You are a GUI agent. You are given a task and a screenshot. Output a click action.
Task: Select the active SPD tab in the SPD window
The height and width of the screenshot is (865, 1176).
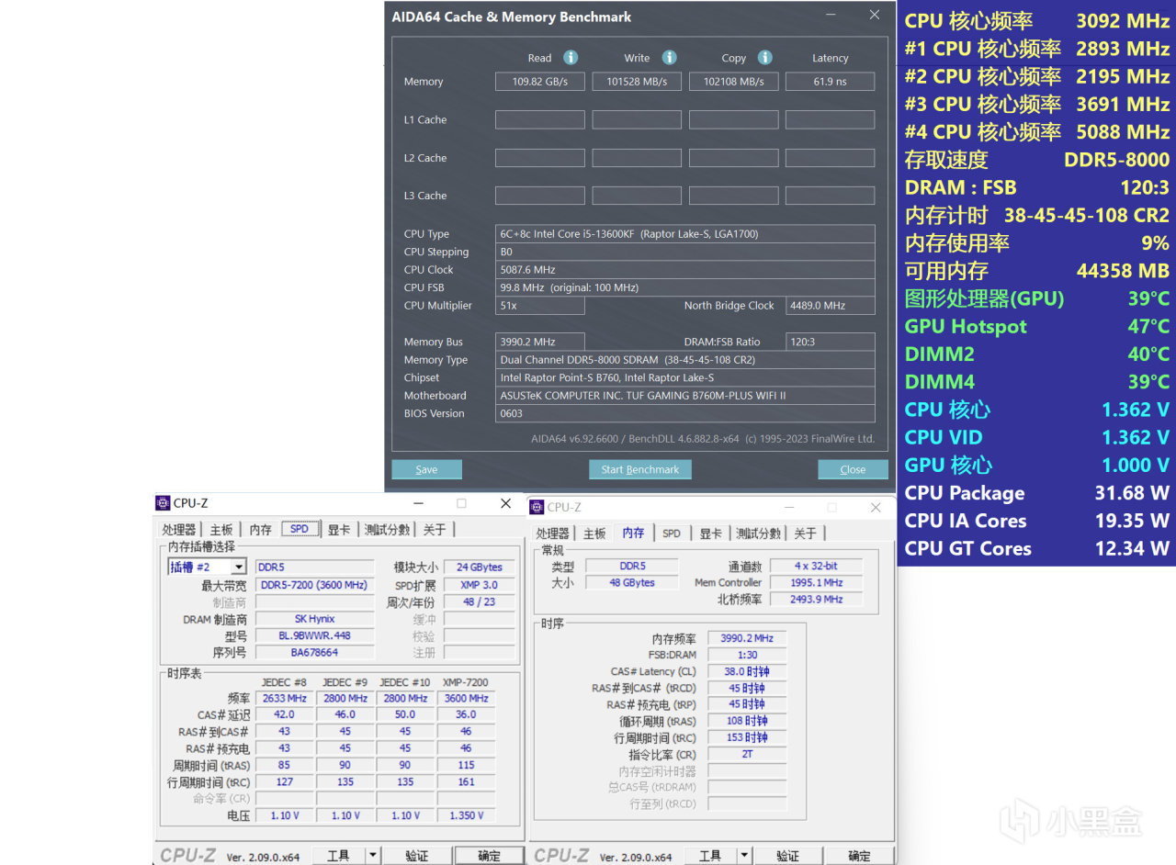click(x=300, y=529)
